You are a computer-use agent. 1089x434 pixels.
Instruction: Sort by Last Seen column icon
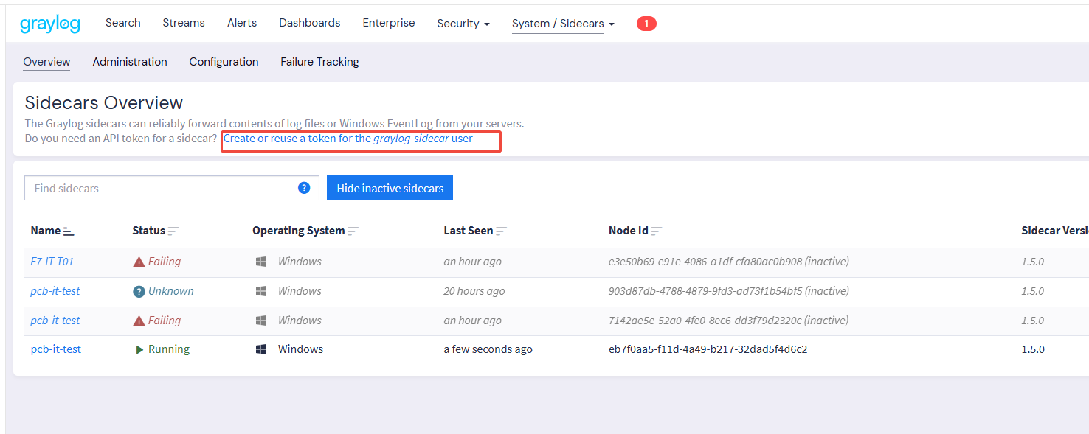coord(501,231)
